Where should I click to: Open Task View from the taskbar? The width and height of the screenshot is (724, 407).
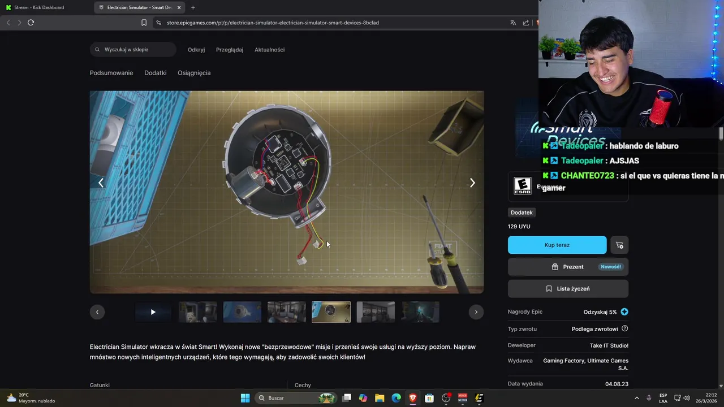(347, 398)
